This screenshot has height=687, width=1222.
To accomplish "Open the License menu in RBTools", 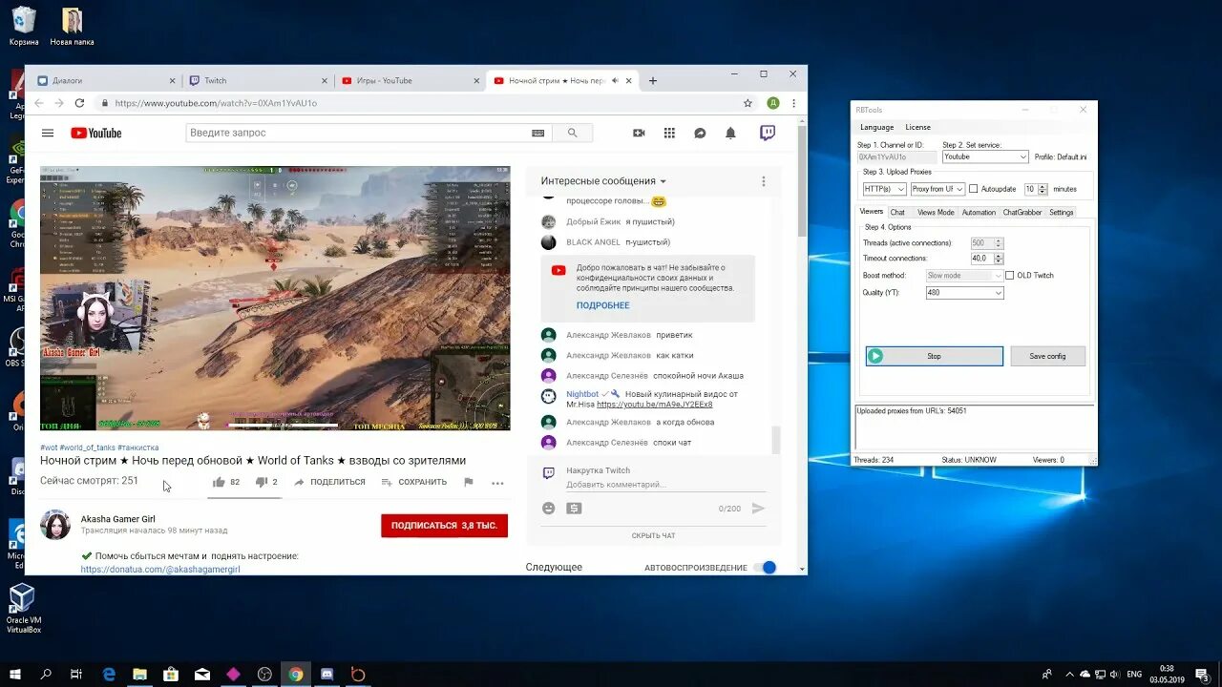I will 917,127.
